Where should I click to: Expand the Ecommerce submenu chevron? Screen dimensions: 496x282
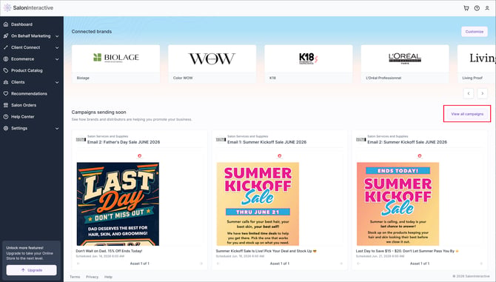pos(57,59)
